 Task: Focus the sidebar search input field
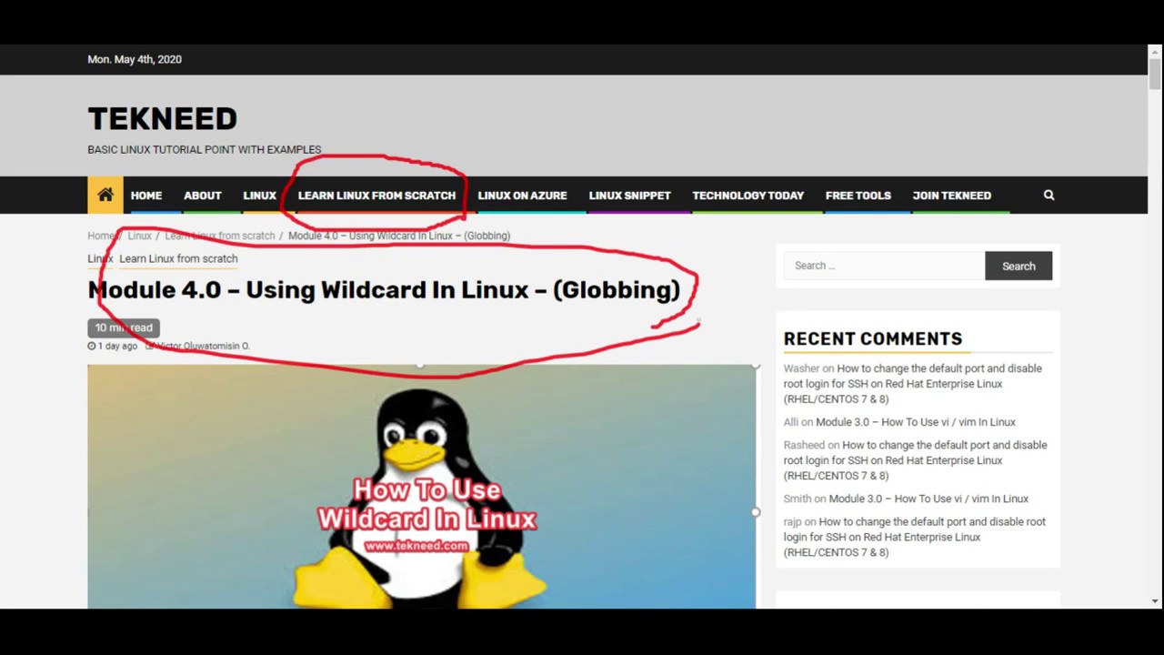point(884,266)
